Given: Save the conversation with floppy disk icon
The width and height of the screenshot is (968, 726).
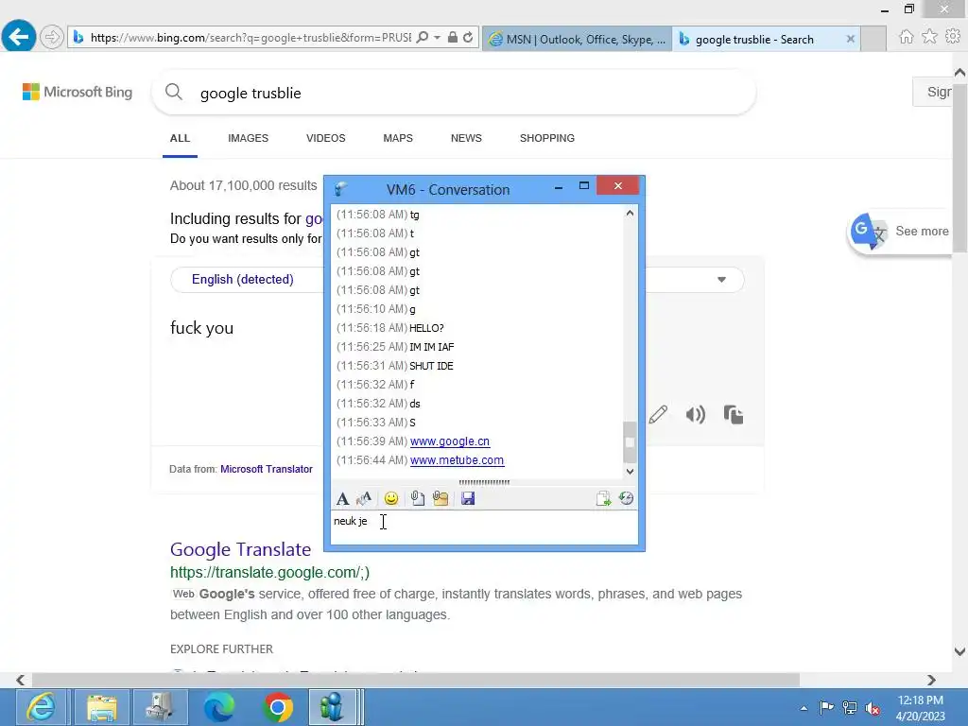Looking at the screenshot, I should (468, 499).
